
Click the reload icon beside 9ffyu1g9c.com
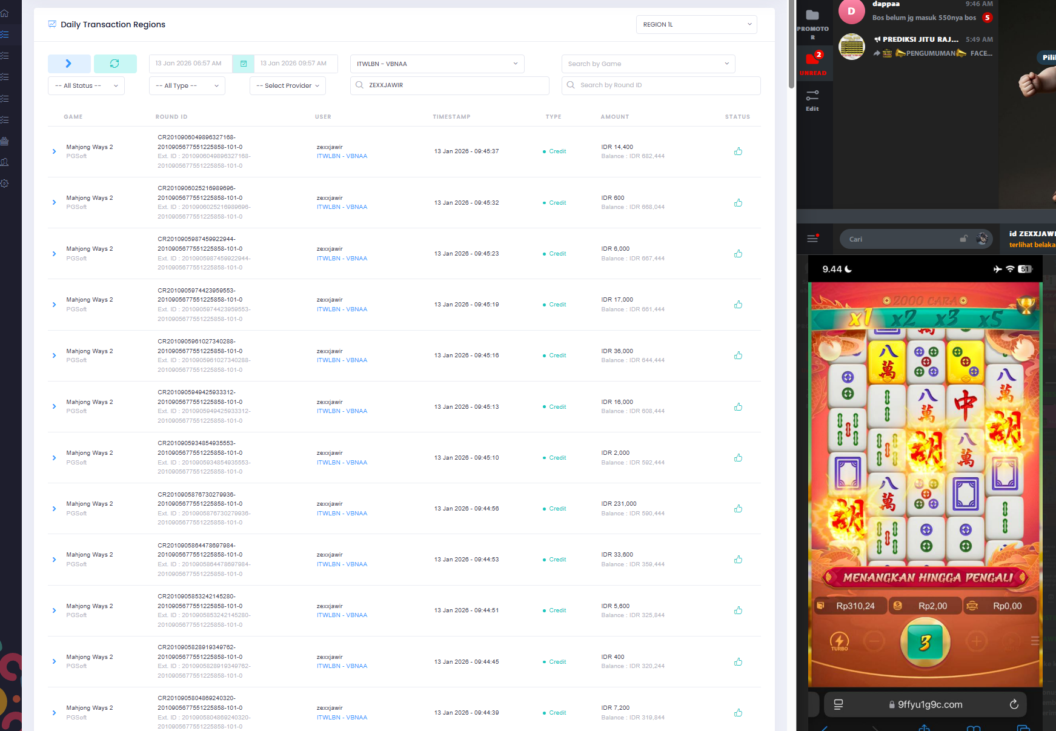click(1014, 704)
